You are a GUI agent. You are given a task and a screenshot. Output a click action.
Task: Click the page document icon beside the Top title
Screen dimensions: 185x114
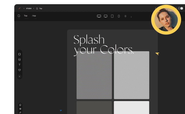(19, 16)
